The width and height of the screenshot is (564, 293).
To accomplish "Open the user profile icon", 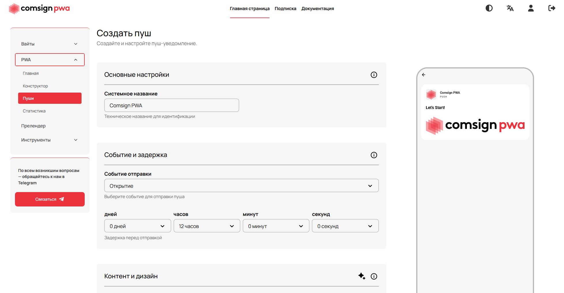I will click(531, 8).
